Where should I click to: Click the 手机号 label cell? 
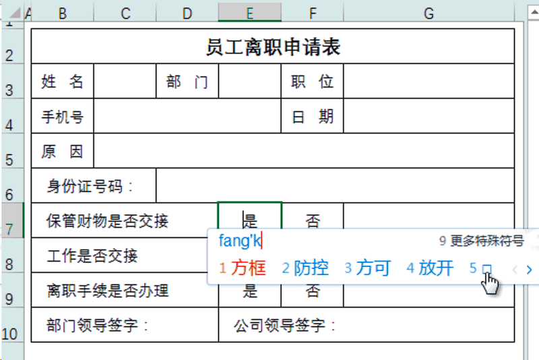62,116
